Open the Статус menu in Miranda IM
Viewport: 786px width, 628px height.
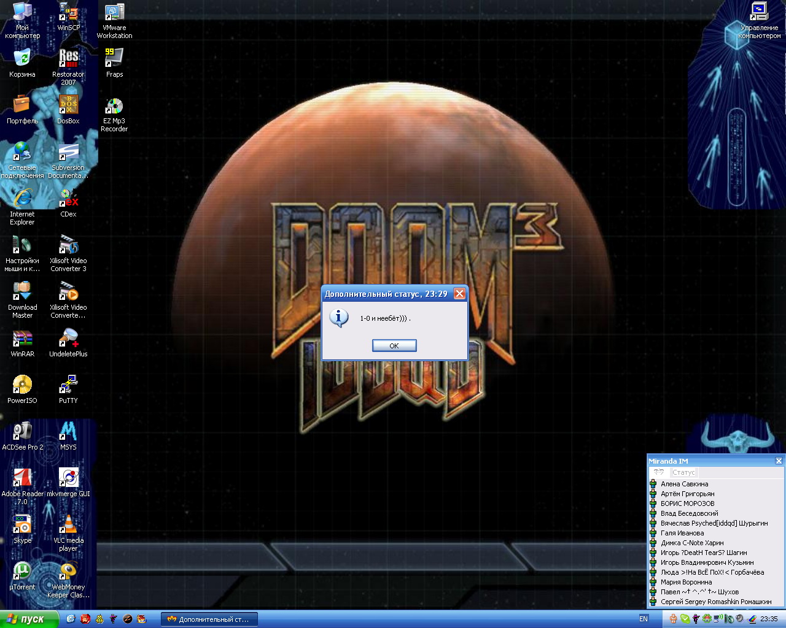[683, 472]
